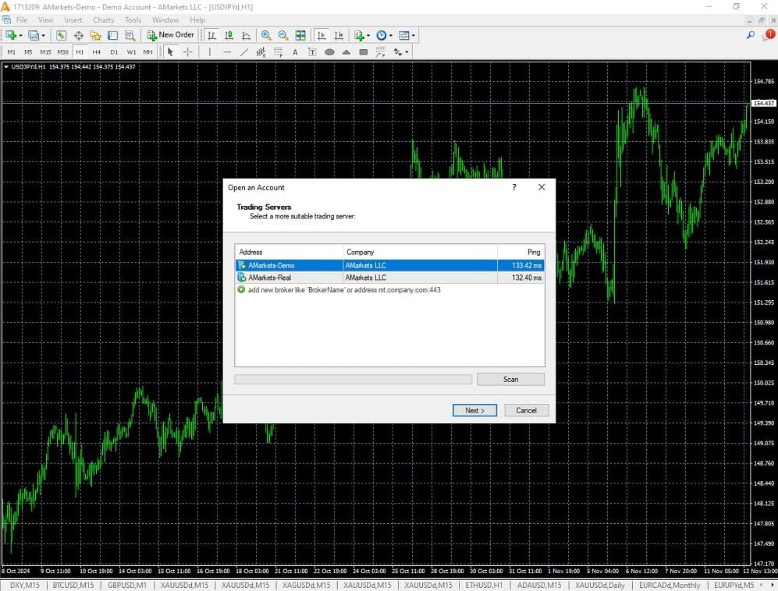This screenshot has width=778, height=591.
Task: Switch timeframe to W1
Action: click(131, 52)
